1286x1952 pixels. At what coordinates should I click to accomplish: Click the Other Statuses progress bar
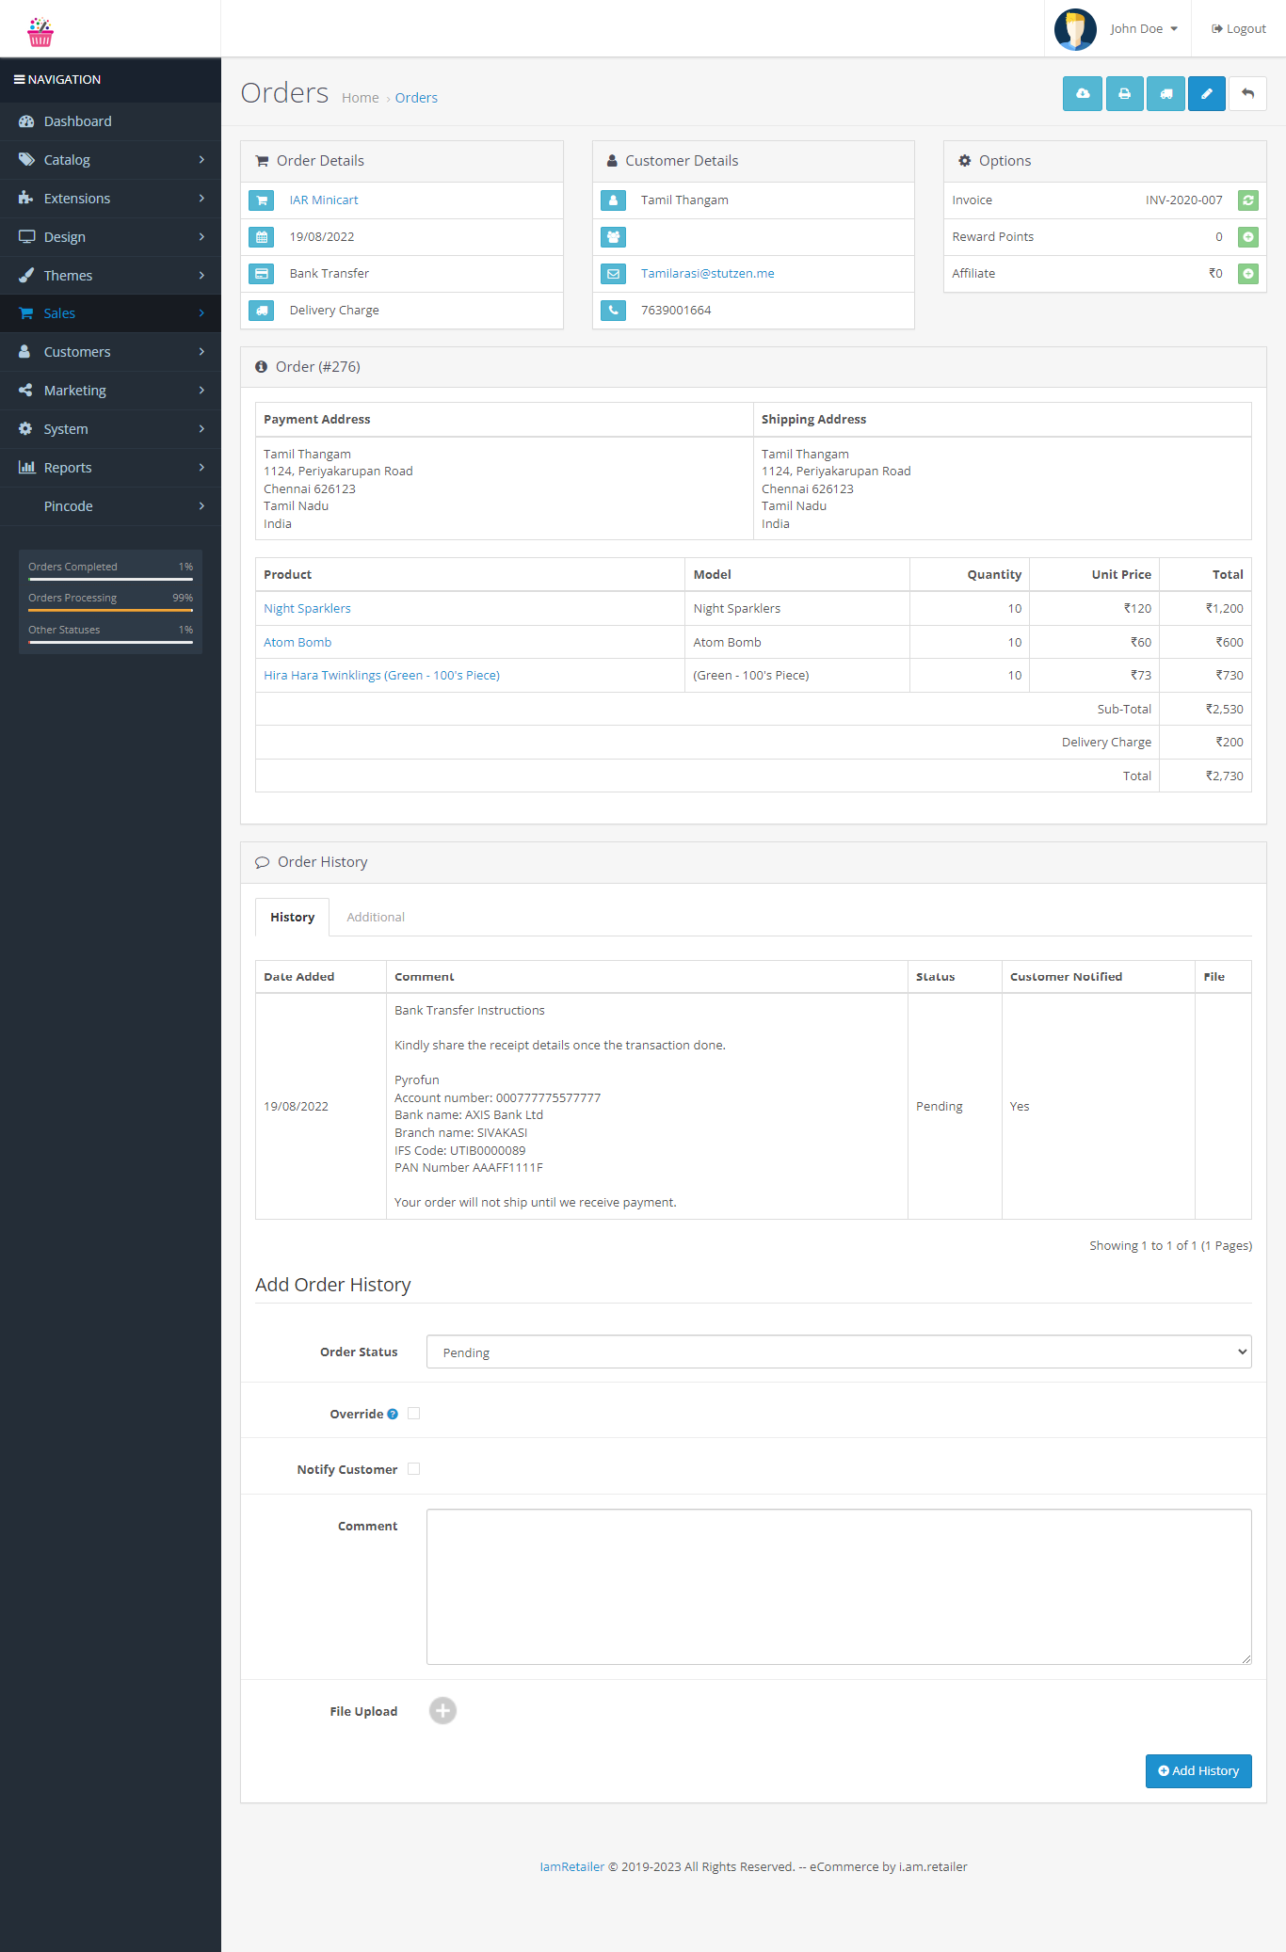pyautogui.click(x=110, y=642)
